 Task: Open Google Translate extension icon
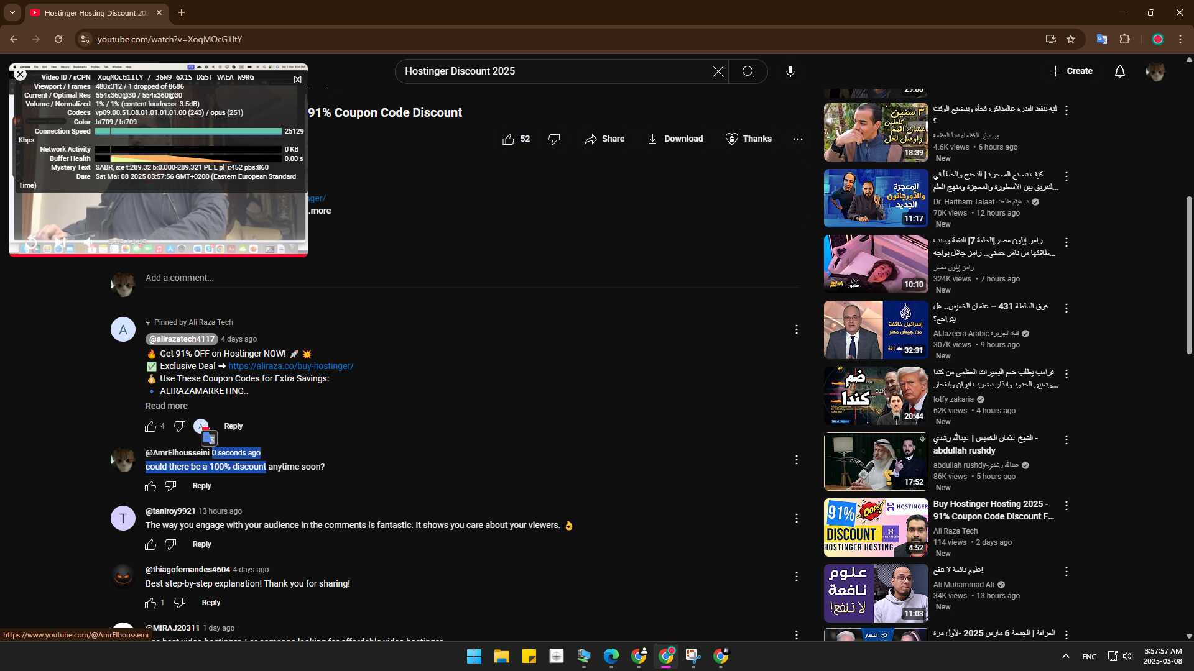(x=1101, y=39)
